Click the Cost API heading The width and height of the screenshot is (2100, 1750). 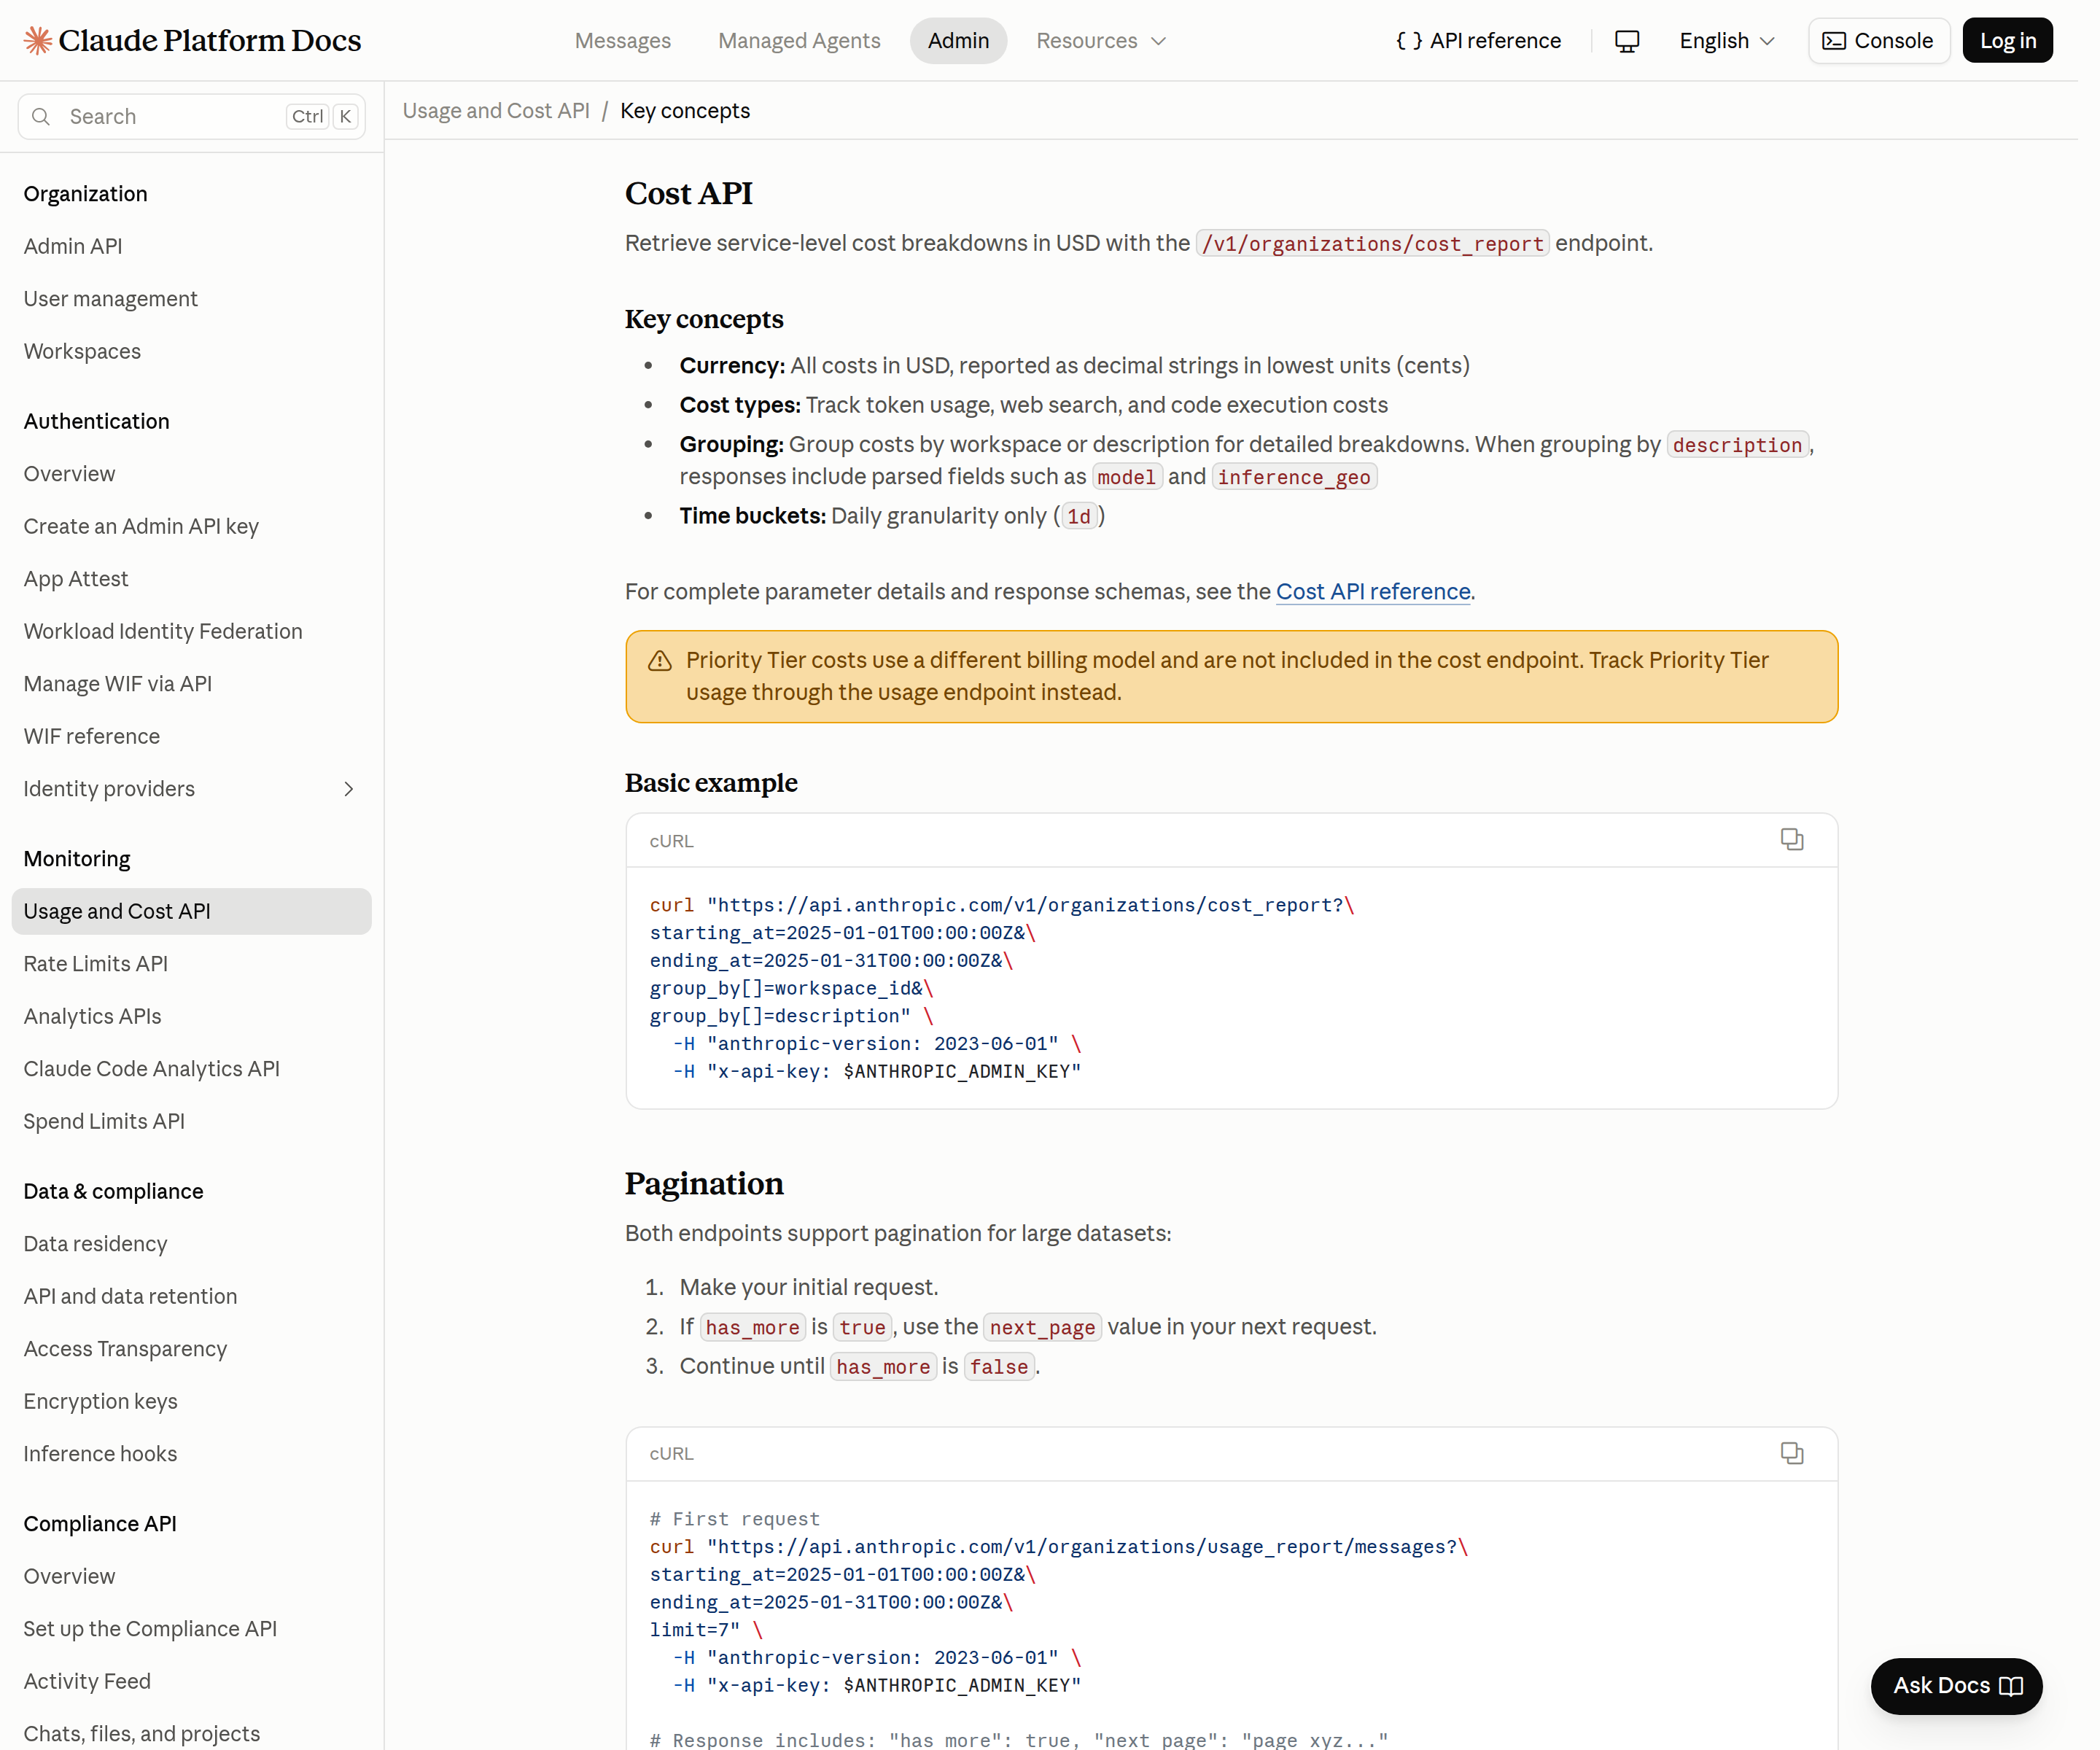click(696, 195)
